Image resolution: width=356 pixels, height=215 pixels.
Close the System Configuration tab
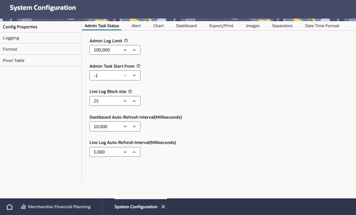(x=163, y=207)
